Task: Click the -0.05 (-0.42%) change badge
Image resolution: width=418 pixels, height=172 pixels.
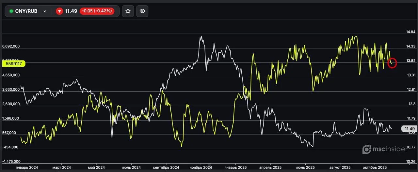Action: point(97,11)
